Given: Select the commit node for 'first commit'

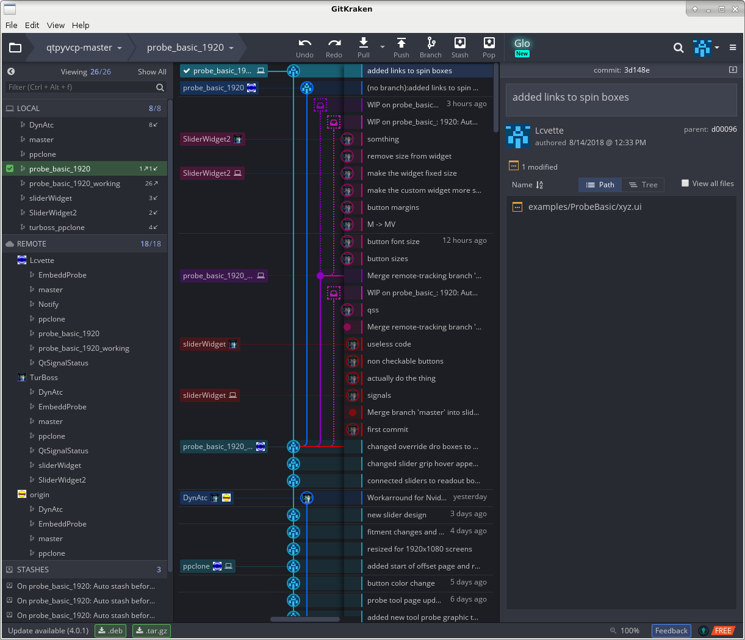Looking at the screenshot, I should pos(352,430).
